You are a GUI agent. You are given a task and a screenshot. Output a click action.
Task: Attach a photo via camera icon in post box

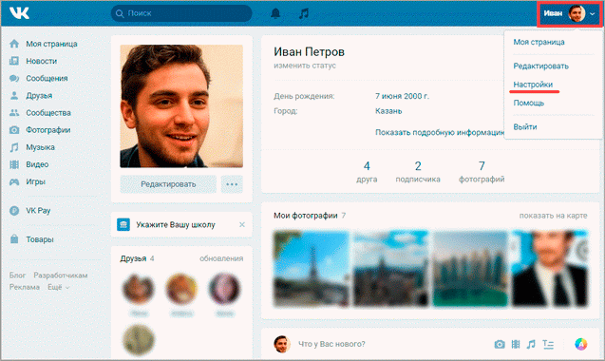pos(500,344)
